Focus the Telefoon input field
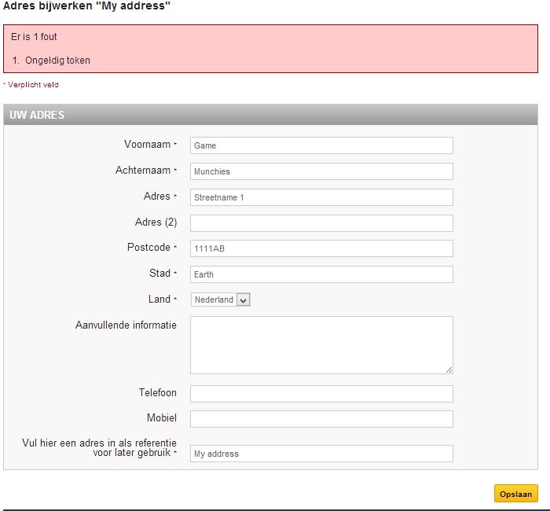This screenshot has width=550, height=511. (x=321, y=394)
